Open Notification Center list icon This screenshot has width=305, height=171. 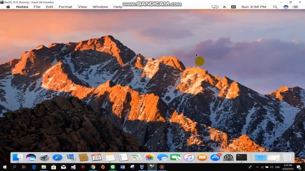(x=295, y=7)
